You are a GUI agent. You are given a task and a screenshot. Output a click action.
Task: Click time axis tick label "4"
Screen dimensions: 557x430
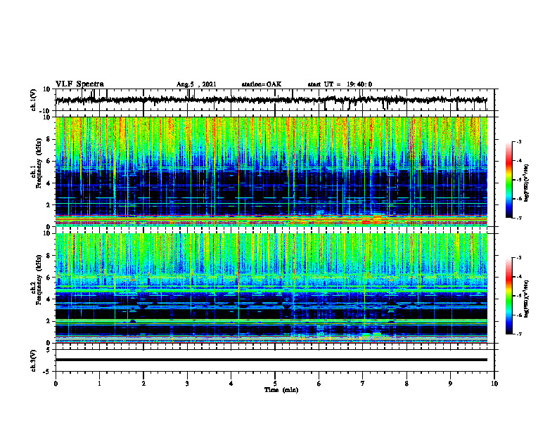tap(231, 384)
